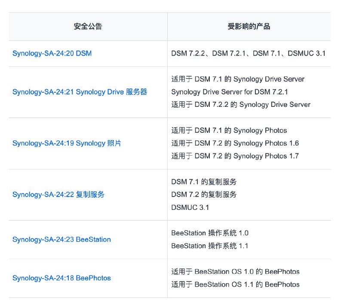Open the Synology-SA-24:18 BeePhotos advisory link
Image resolution: width=344 pixels, height=306 pixels.
tap(61, 278)
